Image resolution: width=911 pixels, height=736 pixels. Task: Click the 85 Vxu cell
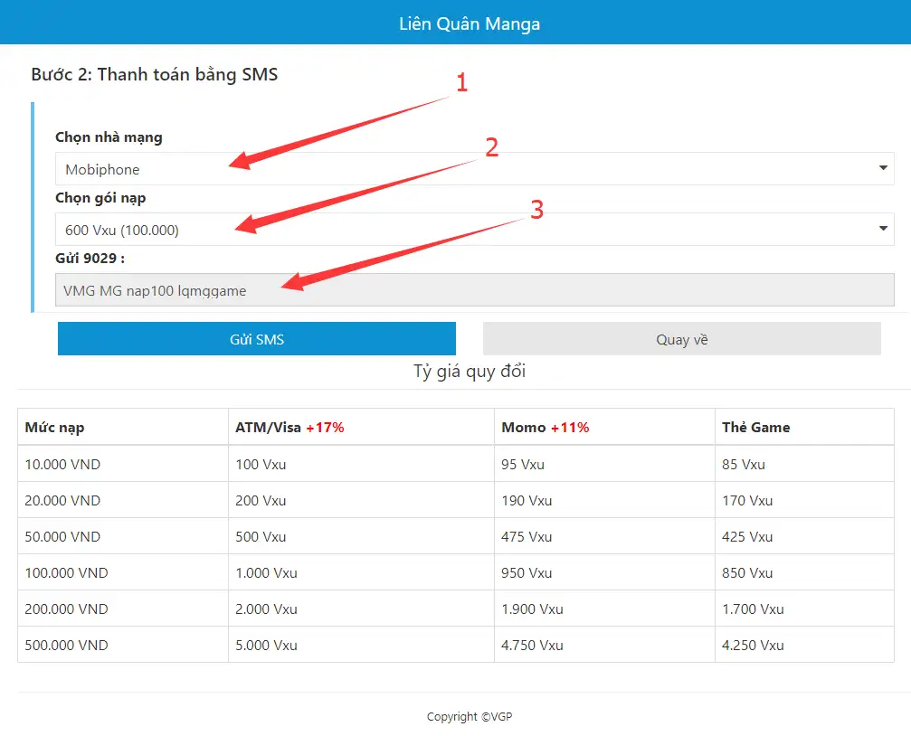pyautogui.click(x=804, y=464)
